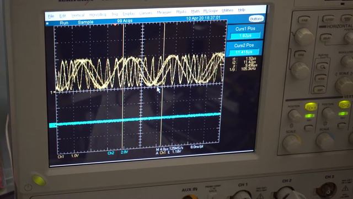Click the channel 1 ground reference marker

pos(53,92)
